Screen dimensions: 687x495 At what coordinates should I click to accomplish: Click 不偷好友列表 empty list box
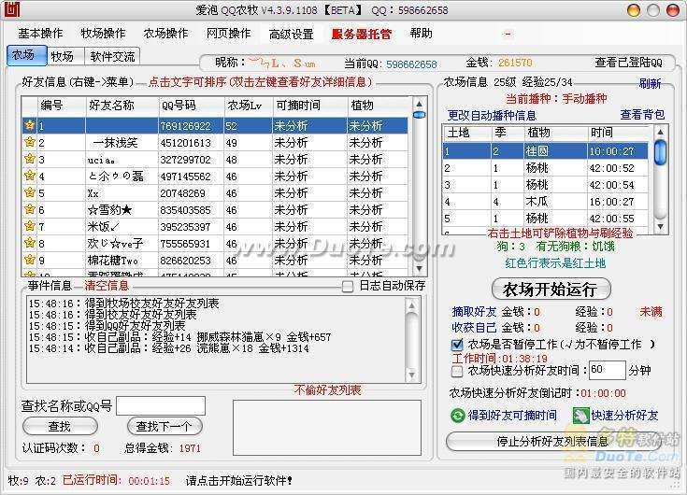[x=327, y=427]
